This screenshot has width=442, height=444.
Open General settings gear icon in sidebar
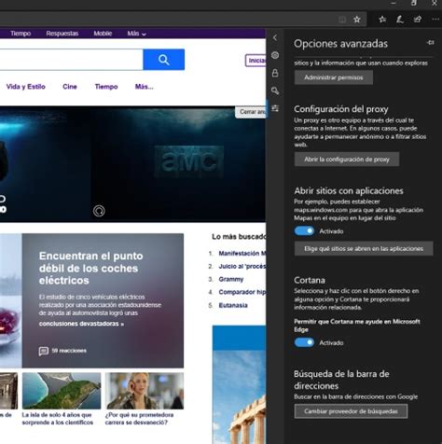[275, 55]
